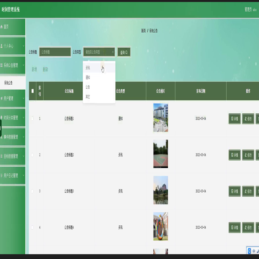This screenshot has width=259, height=259.
Task: Click the 删除 delete button
Action: point(45,69)
